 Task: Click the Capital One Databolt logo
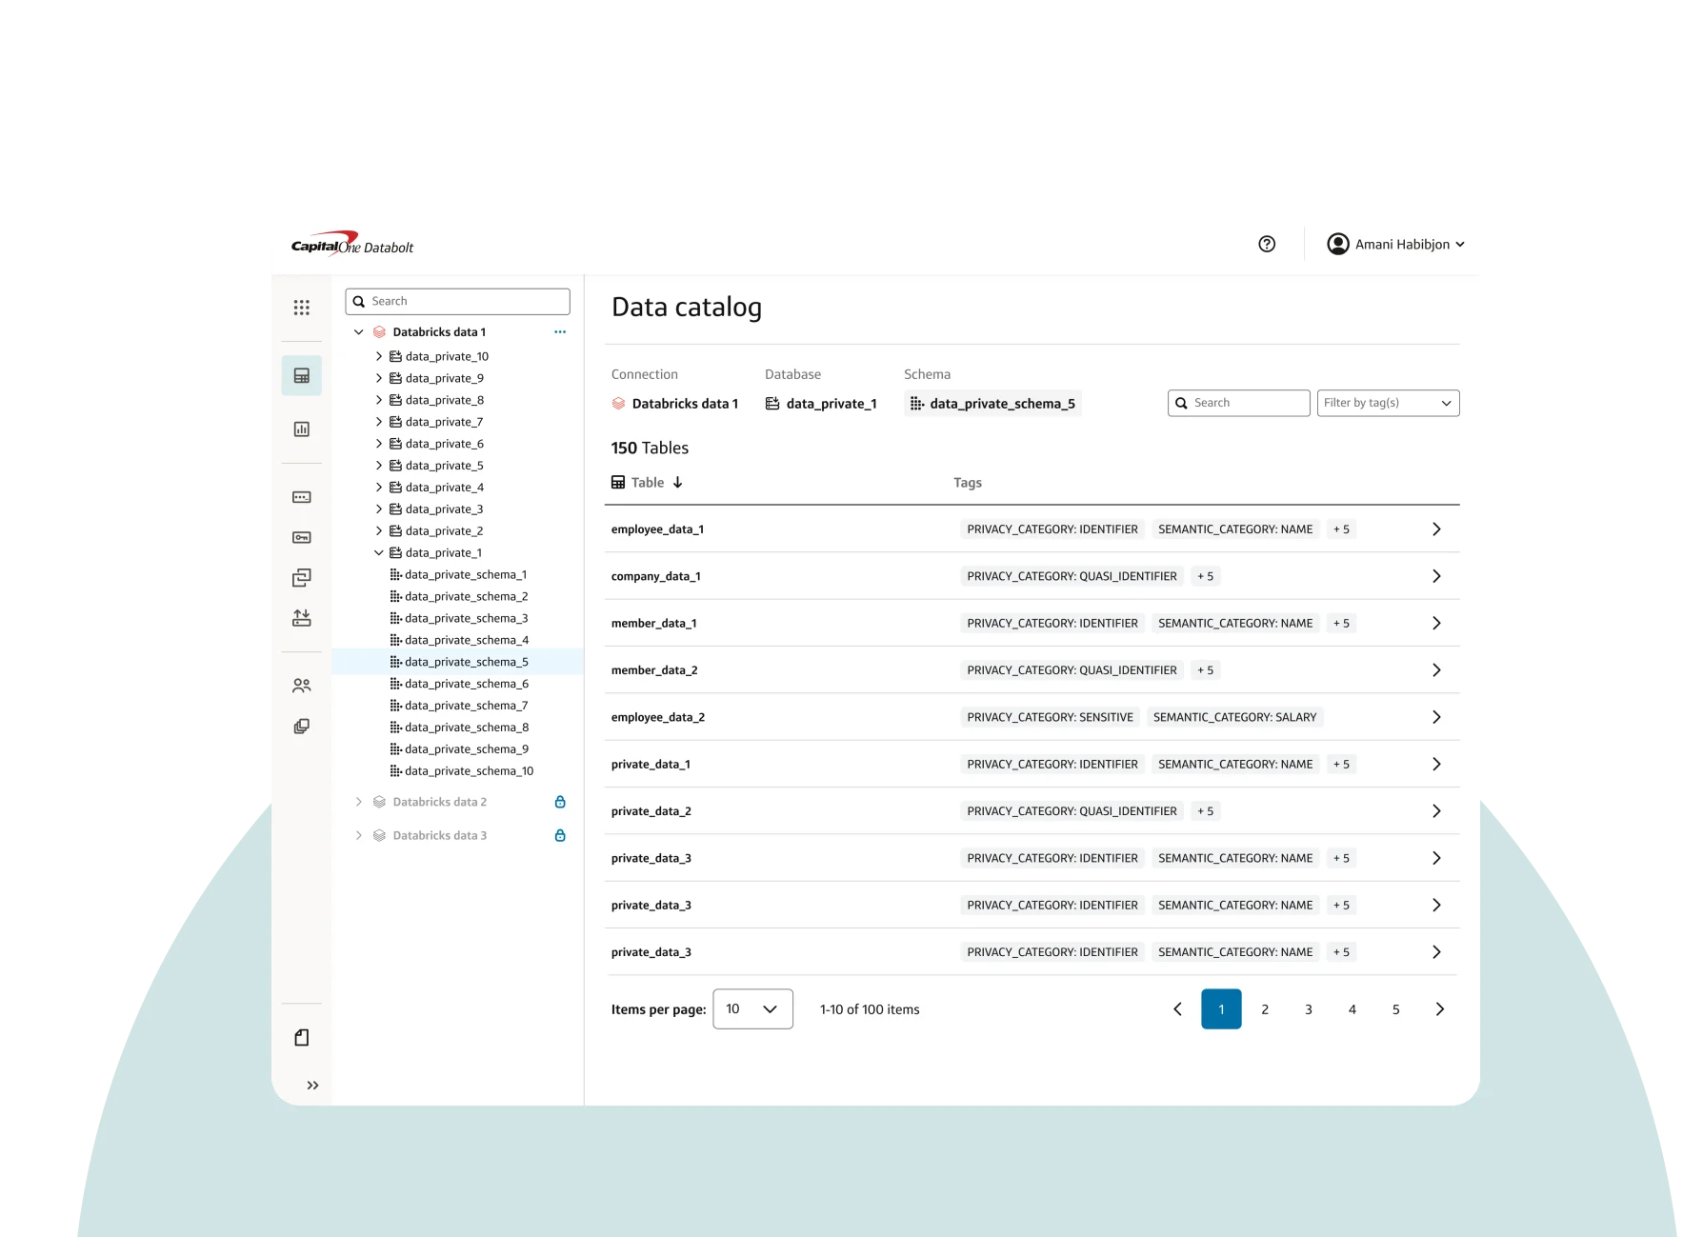click(352, 244)
